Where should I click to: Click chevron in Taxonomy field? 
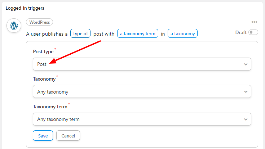[x=246, y=92]
